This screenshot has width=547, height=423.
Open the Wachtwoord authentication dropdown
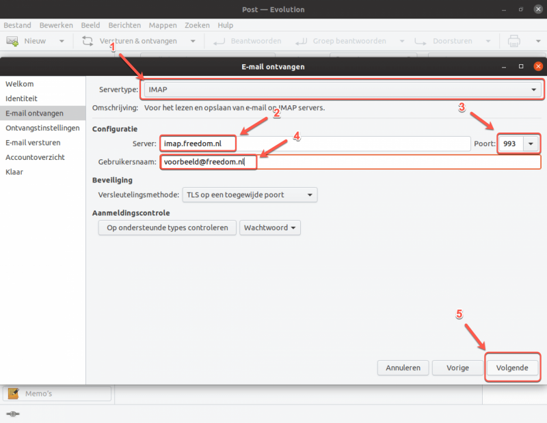click(x=269, y=228)
